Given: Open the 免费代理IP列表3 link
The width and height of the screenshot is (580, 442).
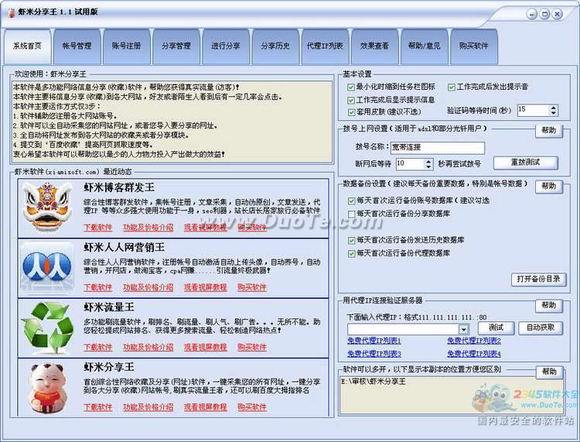Looking at the screenshot, I should [374, 354].
